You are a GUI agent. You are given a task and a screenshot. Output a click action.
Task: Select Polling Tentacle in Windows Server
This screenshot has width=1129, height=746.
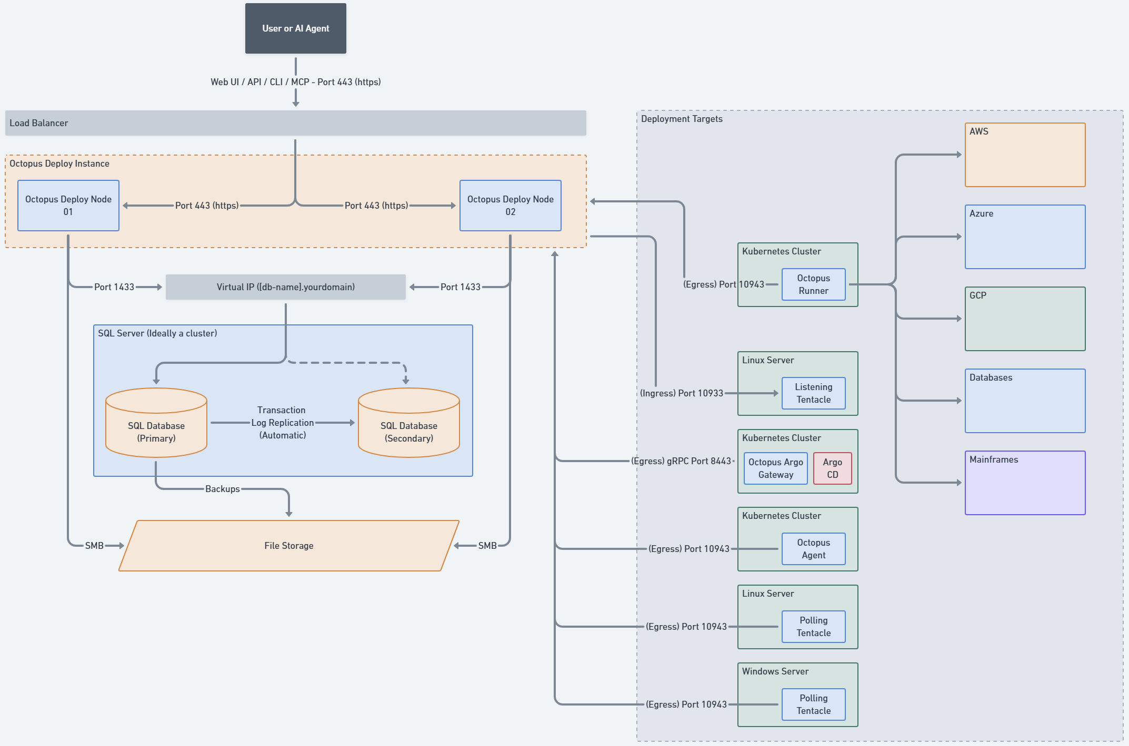[x=814, y=704]
